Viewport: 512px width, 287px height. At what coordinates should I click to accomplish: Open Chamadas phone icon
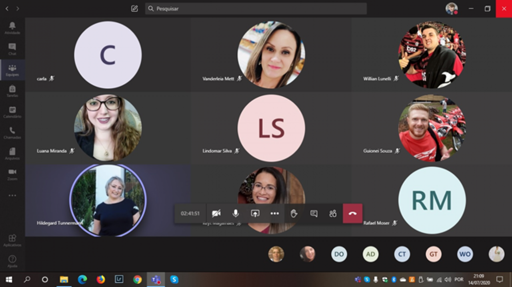(12, 132)
